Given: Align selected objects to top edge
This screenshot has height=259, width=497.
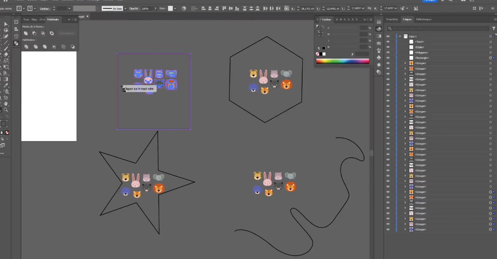Looking at the screenshot, I should pos(224,8).
